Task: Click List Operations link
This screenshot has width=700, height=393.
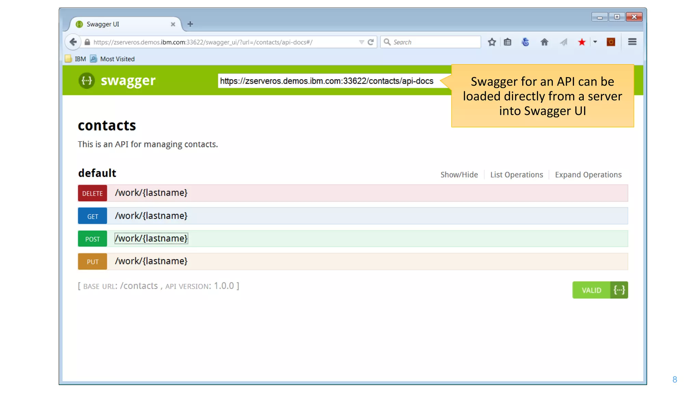Action: point(516,175)
